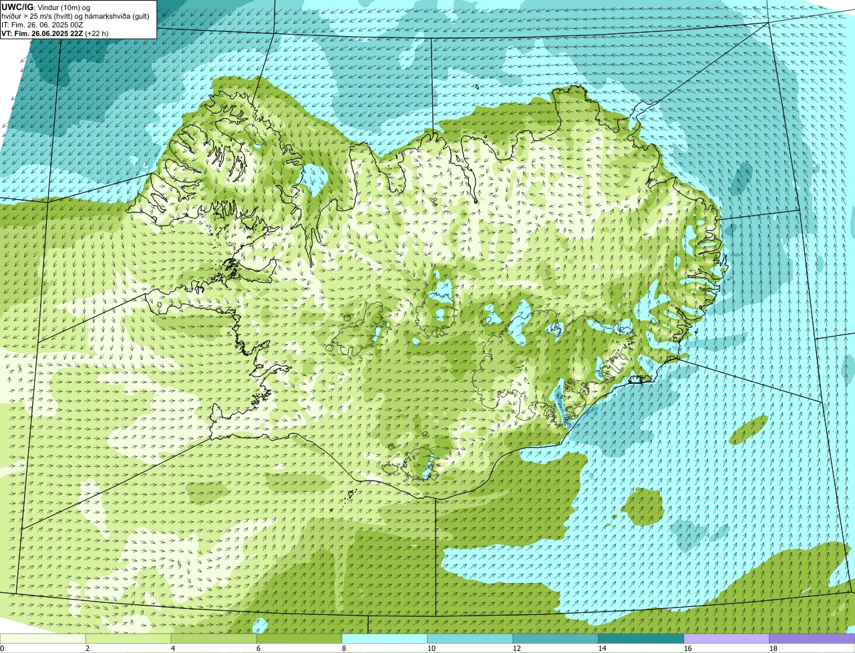Click the legend scale label "12"

pos(517,648)
